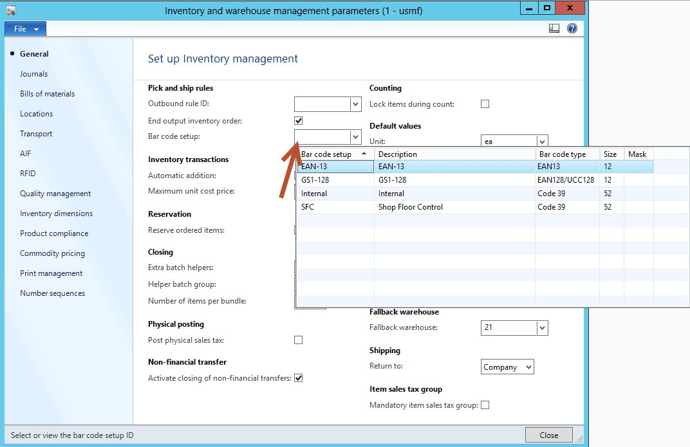Screen dimensions: 690x447
Task: Open the Fallback warehouse dropdown
Action: coord(541,328)
